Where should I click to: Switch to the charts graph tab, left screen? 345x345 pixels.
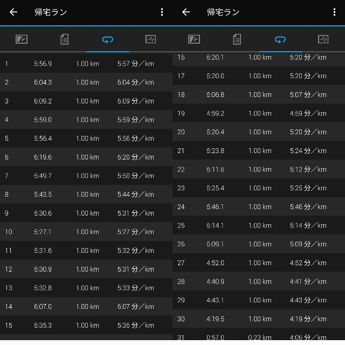(x=151, y=39)
